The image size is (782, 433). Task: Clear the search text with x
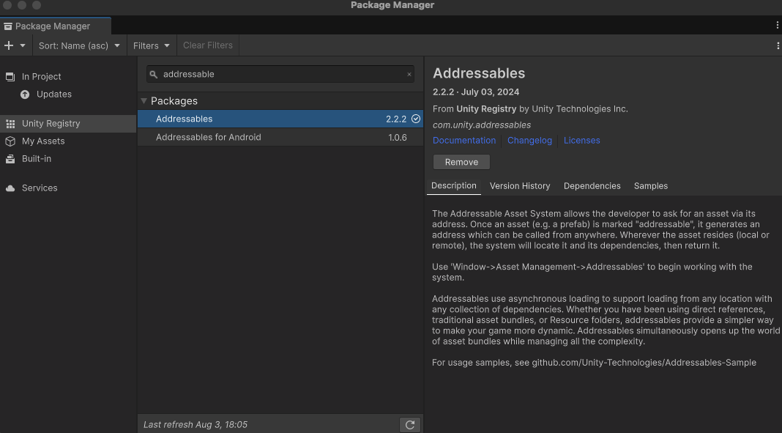[x=409, y=74]
